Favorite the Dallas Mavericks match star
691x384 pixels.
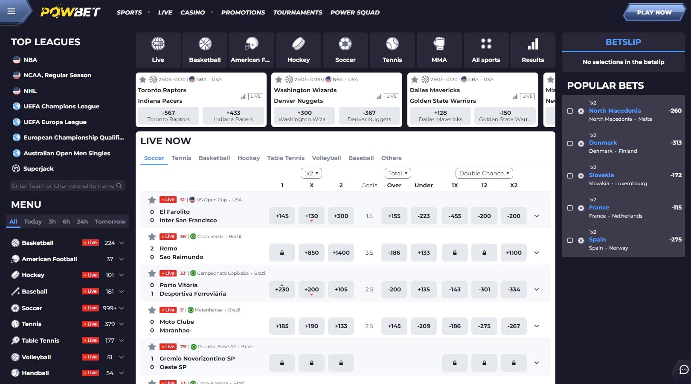(415, 79)
